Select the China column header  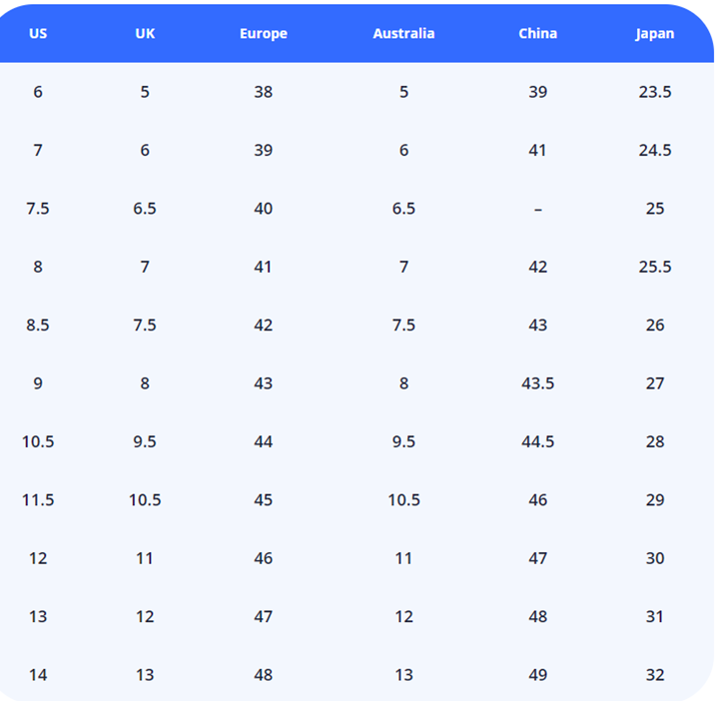(537, 33)
